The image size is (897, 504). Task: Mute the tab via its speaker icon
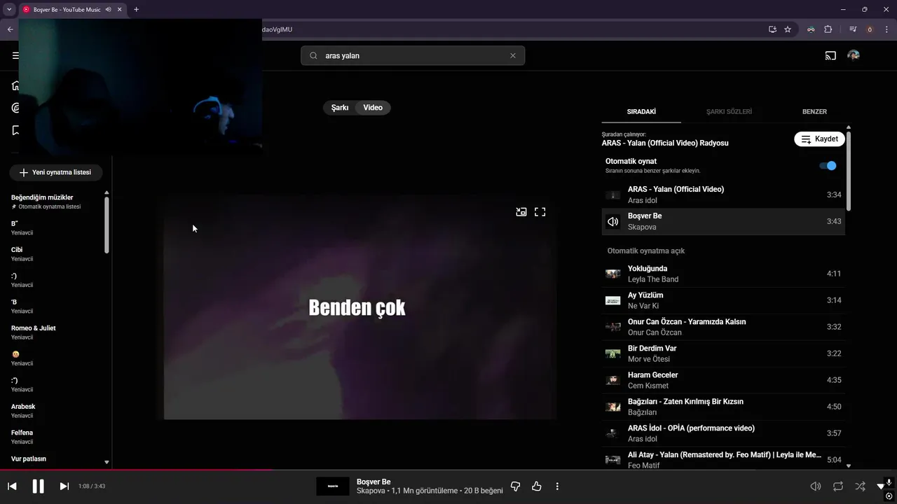tap(108, 9)
